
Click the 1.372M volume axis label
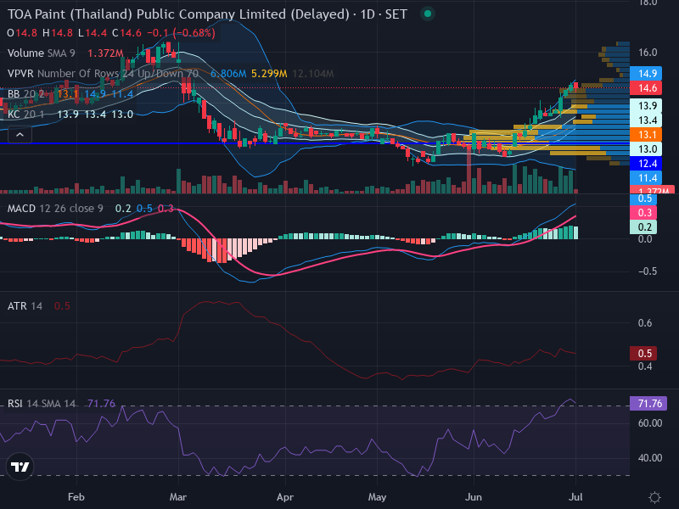click(653, 190)
